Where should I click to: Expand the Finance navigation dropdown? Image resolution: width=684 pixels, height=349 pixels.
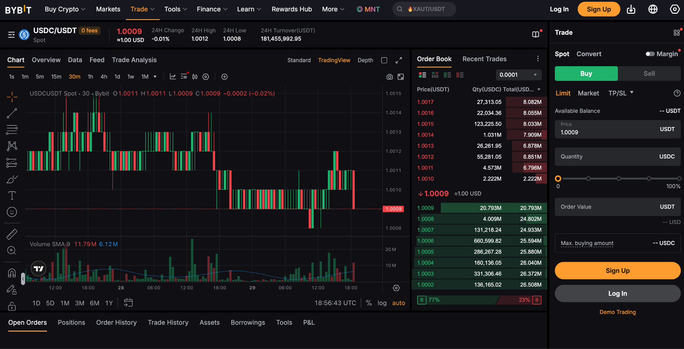[x=212, y=9]
